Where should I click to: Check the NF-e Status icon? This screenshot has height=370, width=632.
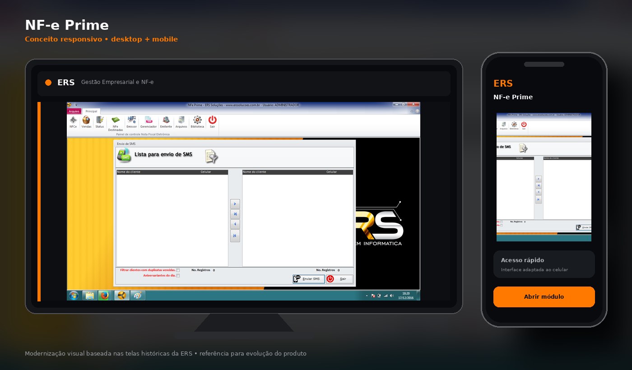coord(100,122)
